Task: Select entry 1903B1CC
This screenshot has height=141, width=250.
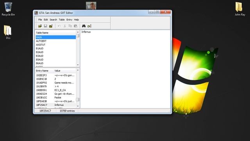Action: 41,98
